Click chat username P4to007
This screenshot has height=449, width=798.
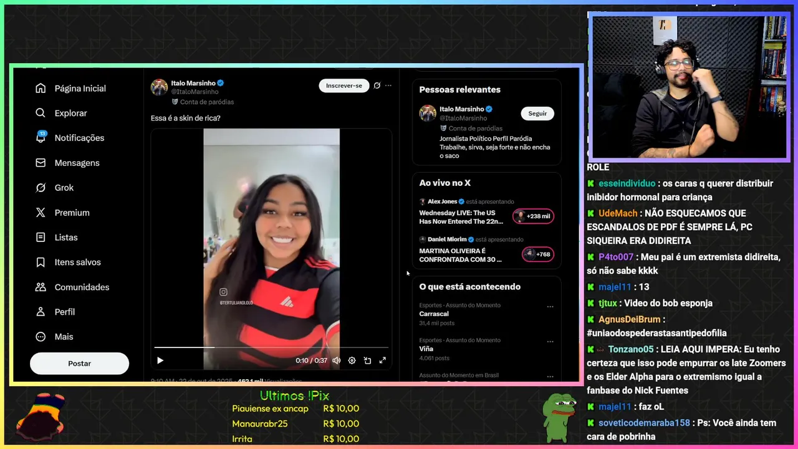[616, 257]
